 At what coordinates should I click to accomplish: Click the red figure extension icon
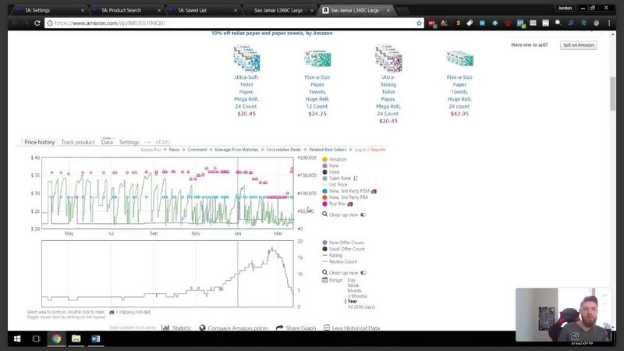[508, 23]
